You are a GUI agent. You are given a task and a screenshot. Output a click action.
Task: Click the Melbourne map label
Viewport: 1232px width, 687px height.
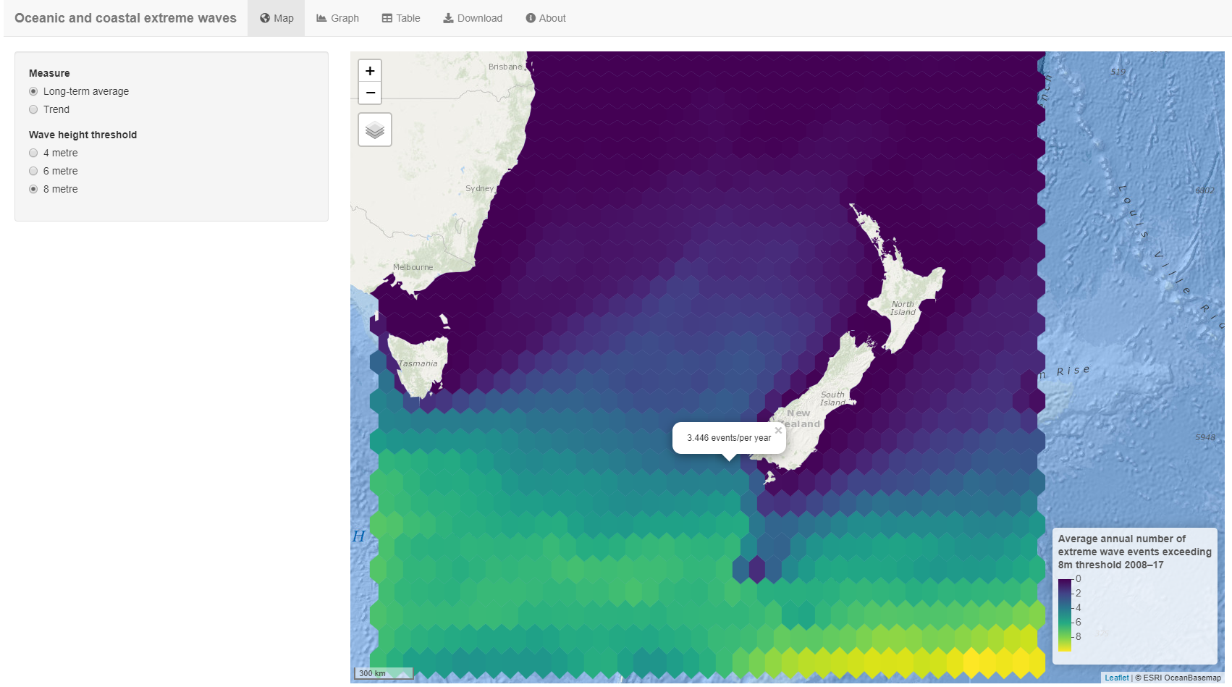click(413, 267)
